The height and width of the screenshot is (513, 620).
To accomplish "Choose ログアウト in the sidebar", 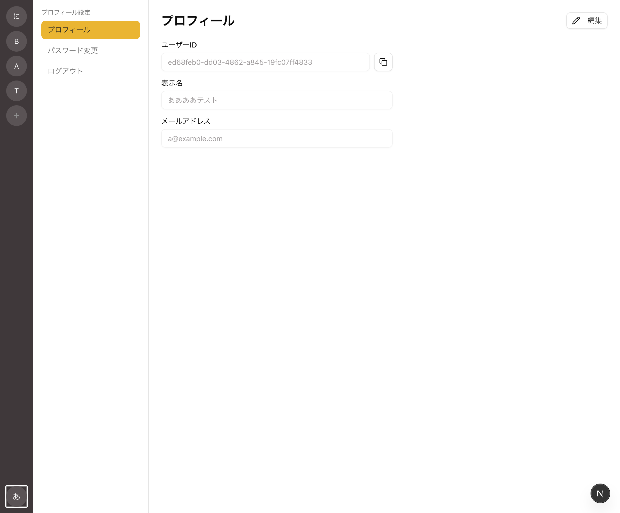I will tap(91, 71).
